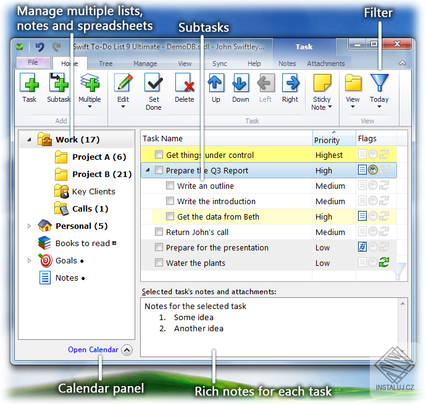
Task: Collapse the Work tree node
Action: click(29, 140)
